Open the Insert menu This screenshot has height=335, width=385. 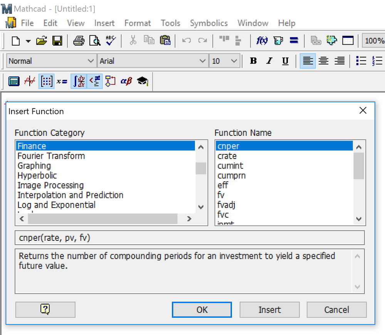point(104,23)
